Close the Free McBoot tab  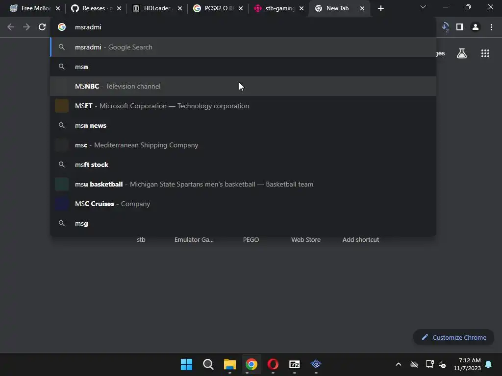click(58, 8)
